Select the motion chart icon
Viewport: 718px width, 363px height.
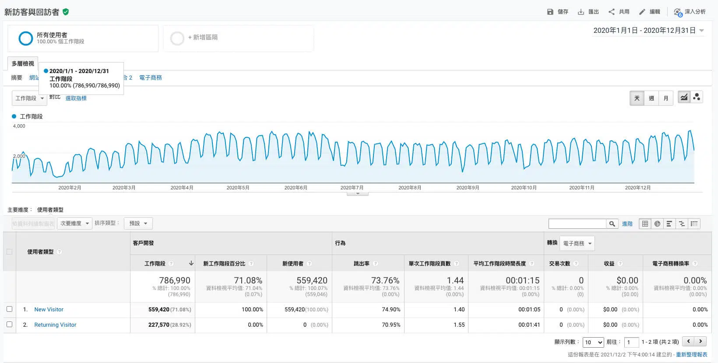click(697, 97)
